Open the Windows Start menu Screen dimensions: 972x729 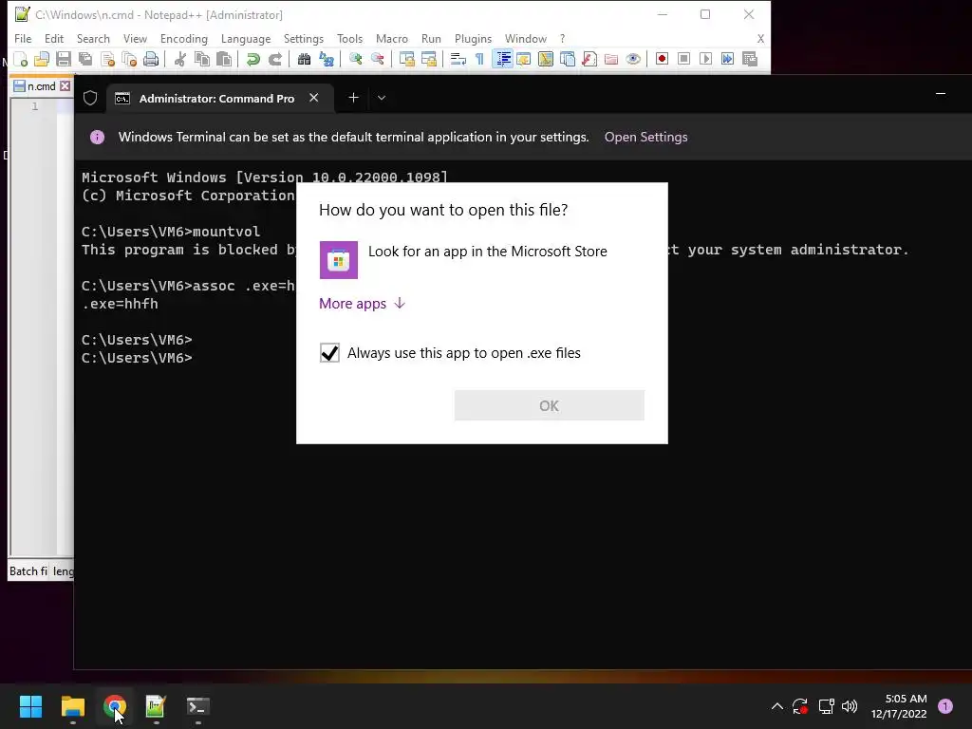click(30, 706)
